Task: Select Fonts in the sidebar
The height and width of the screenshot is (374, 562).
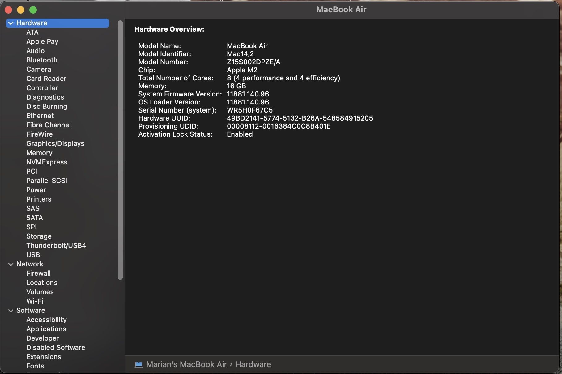Action: [35, 366]
